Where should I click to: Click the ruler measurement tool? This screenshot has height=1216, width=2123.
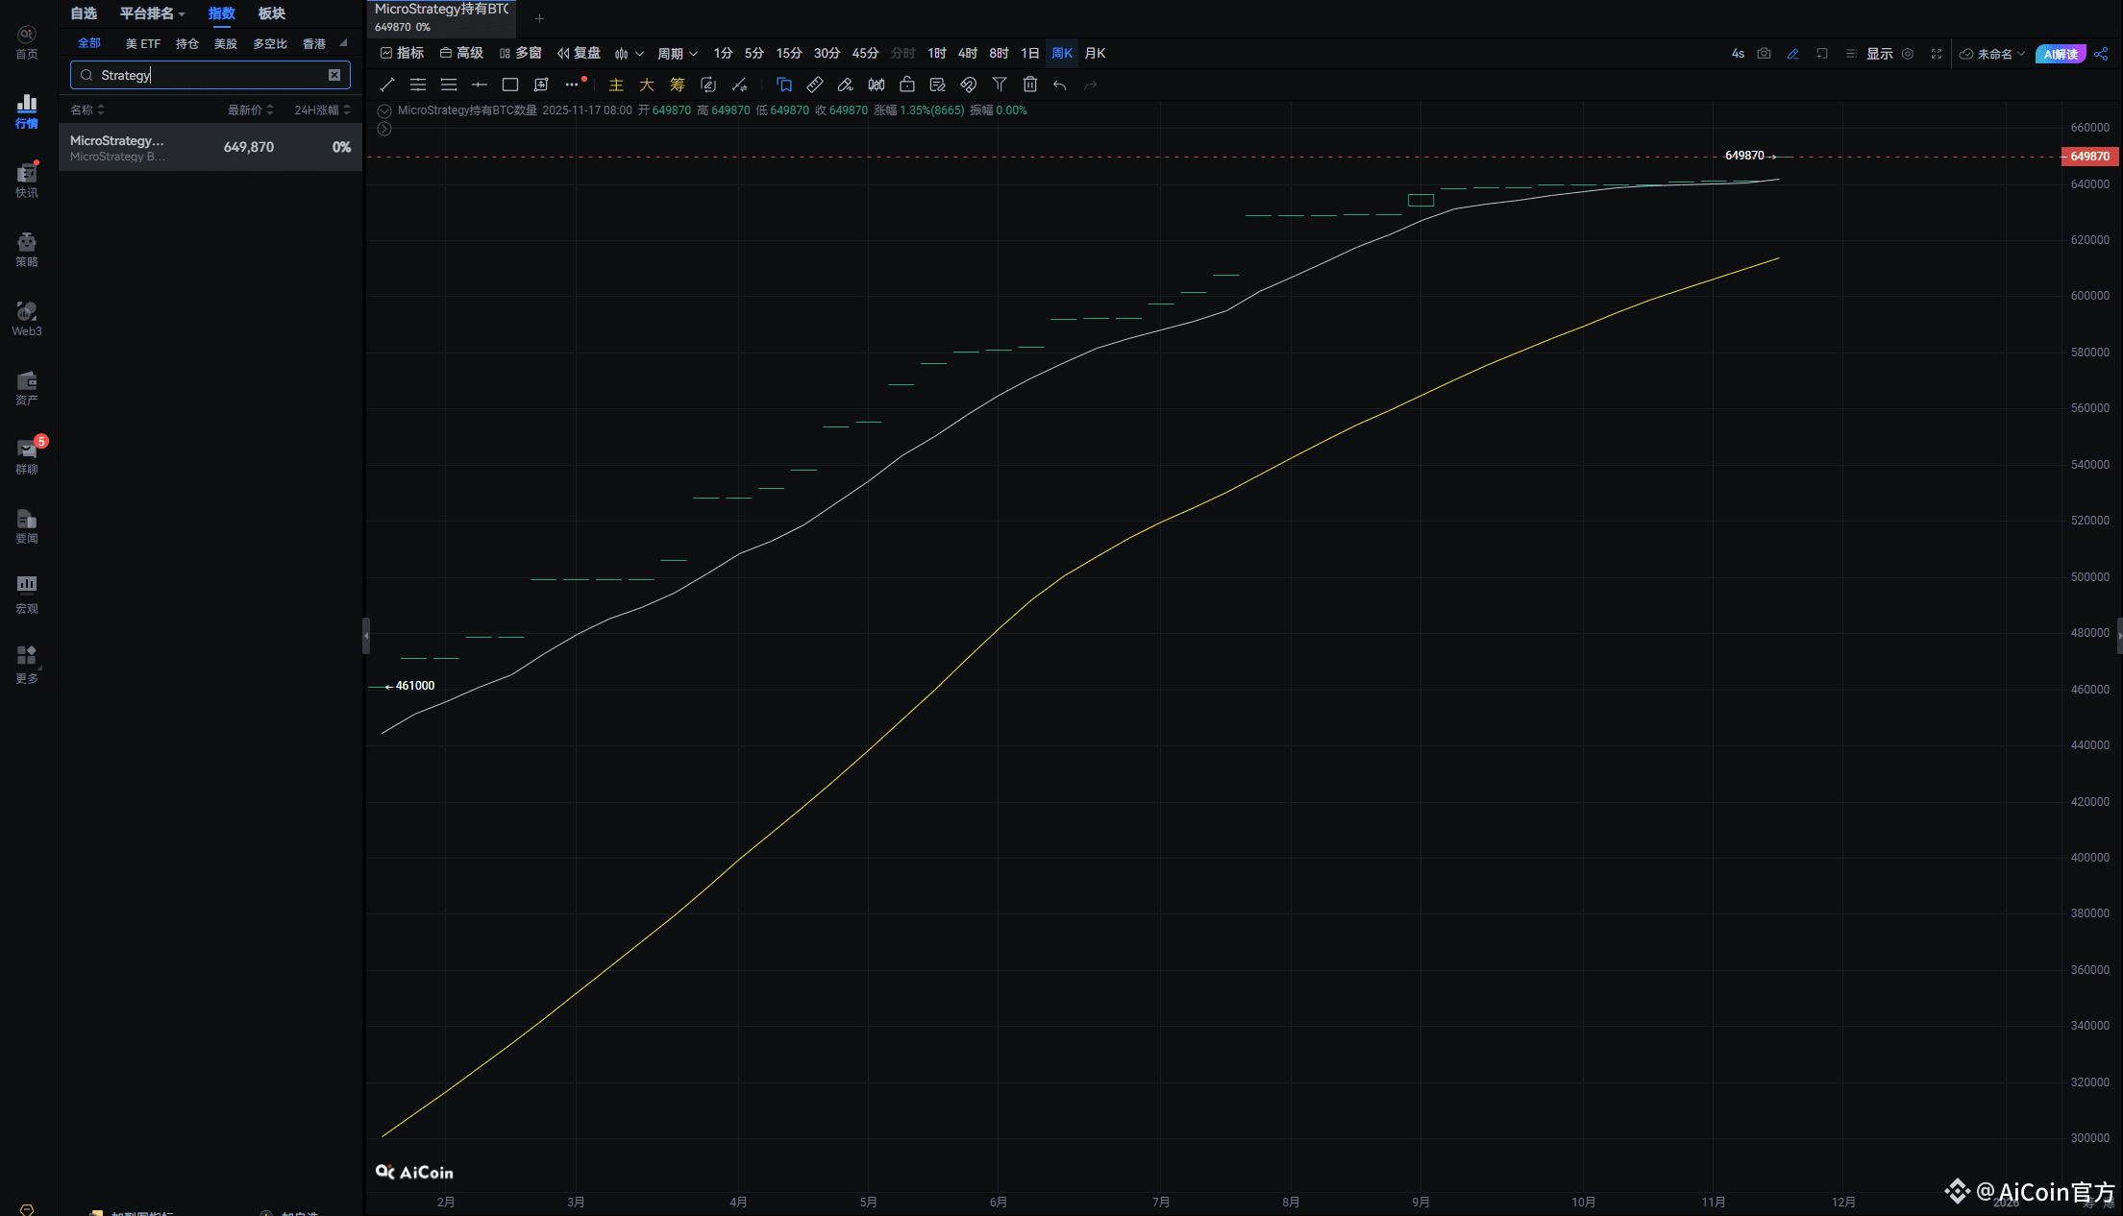tap(815, 85)
